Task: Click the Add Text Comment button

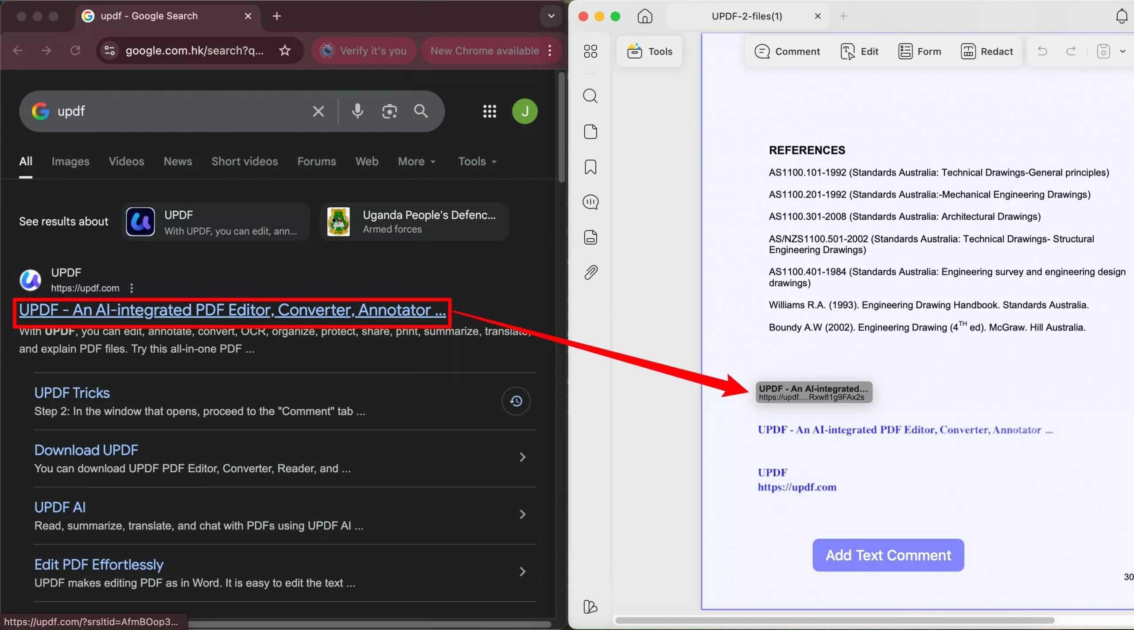Action: (888, 555)
